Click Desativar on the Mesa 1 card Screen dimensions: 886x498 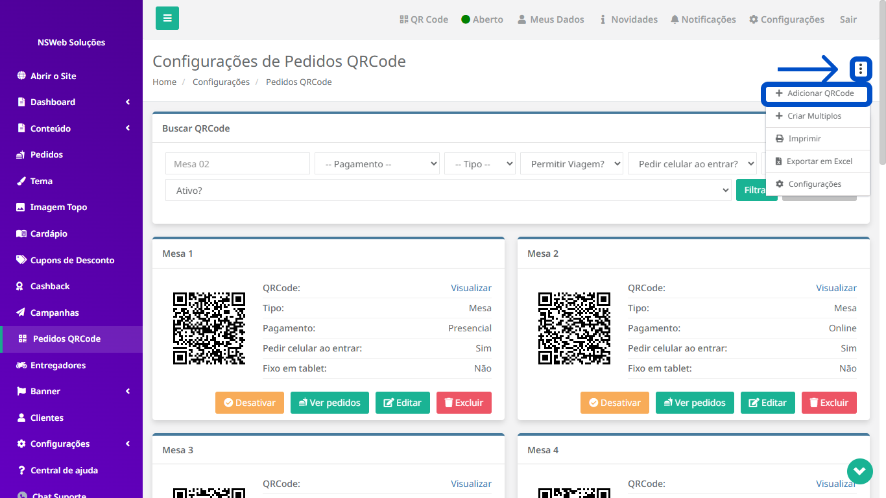click(250, 403)
